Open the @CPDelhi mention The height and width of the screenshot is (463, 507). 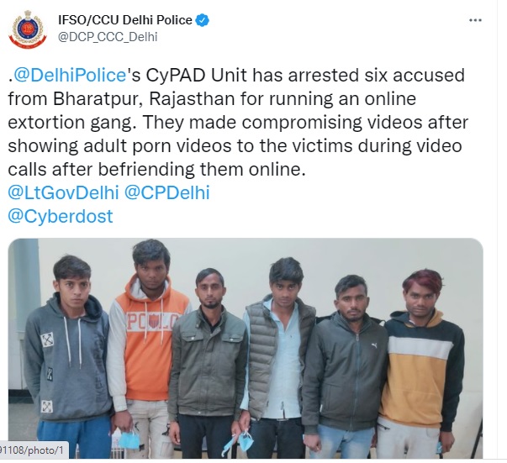167,193
